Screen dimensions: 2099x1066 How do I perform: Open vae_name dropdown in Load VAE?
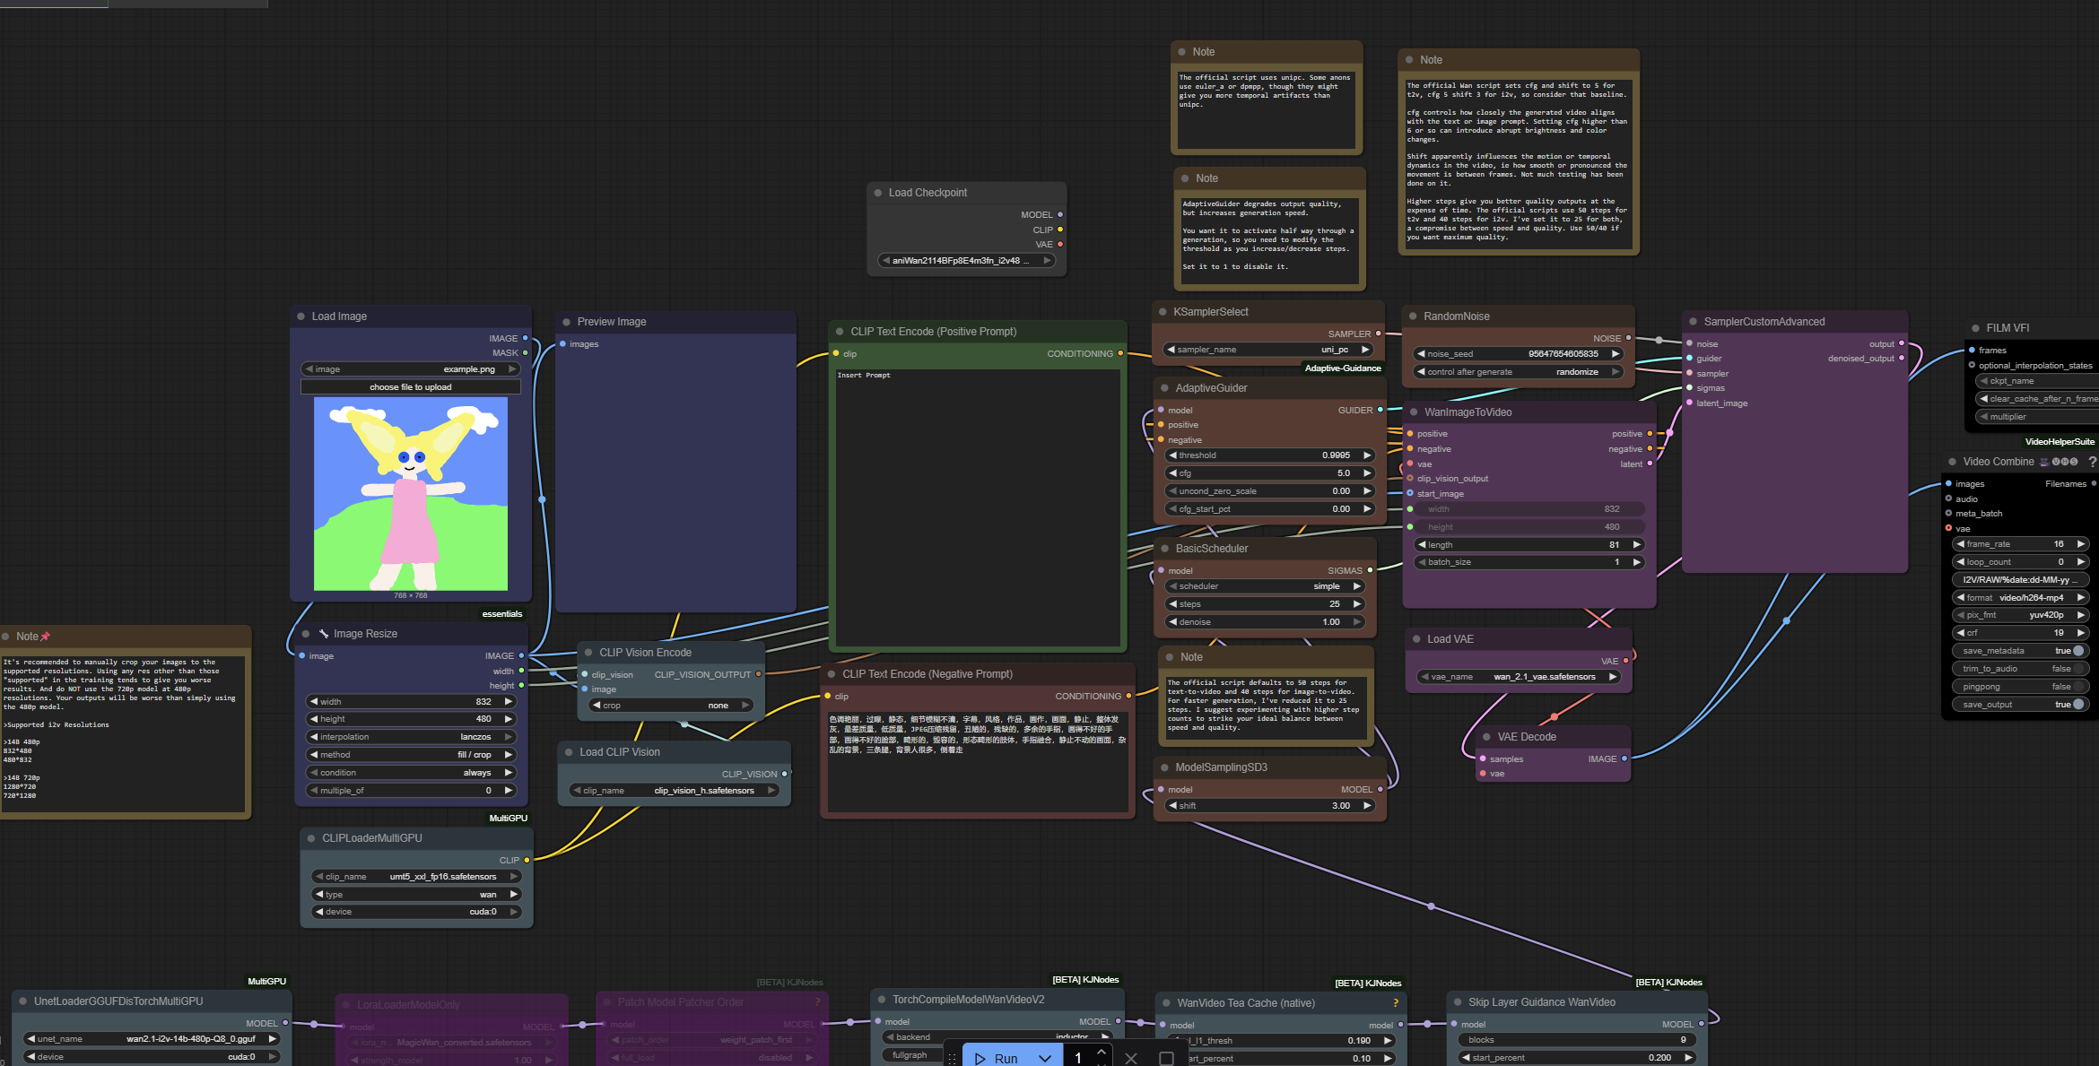1518,677
